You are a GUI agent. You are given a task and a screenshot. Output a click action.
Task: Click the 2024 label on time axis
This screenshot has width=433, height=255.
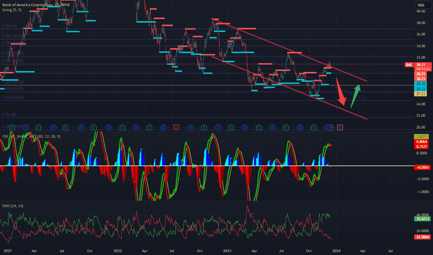(336, 251)
